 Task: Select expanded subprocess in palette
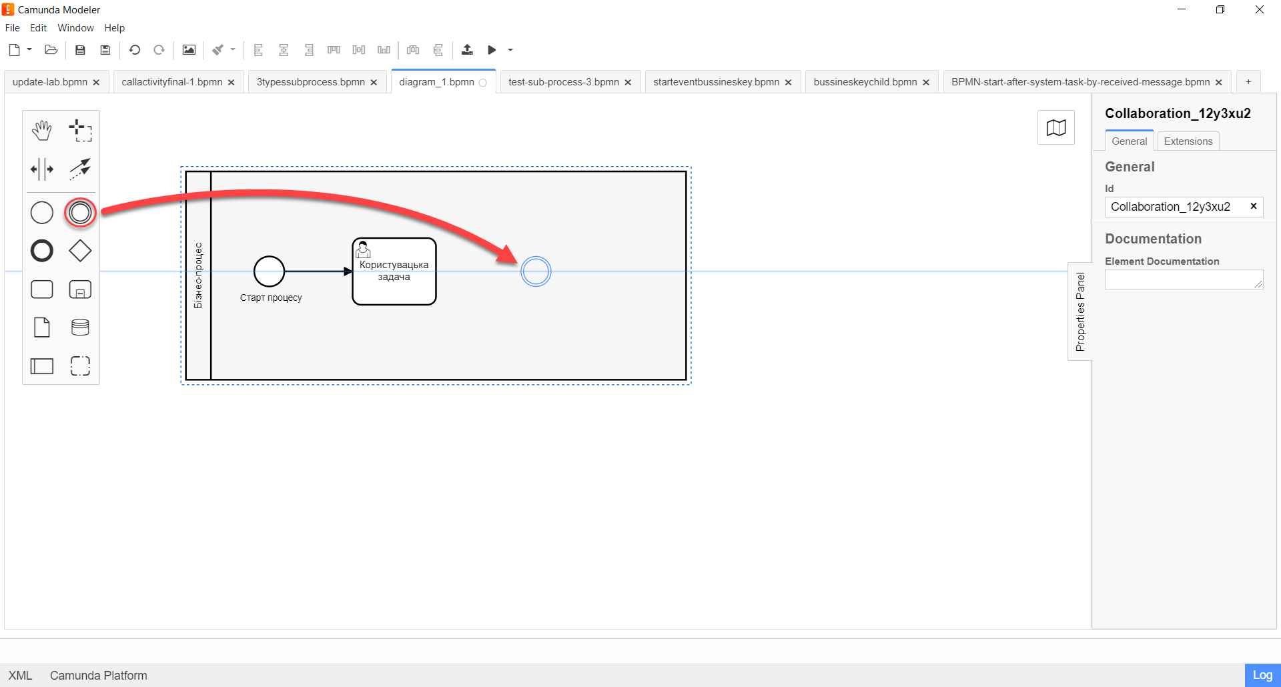click(80, 289)
